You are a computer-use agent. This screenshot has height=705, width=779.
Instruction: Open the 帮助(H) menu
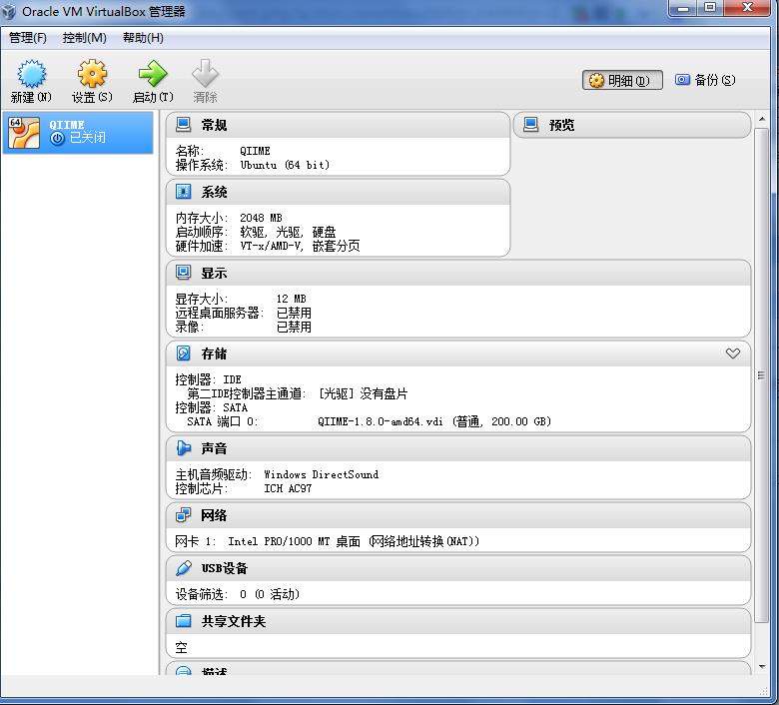(143, 38)
